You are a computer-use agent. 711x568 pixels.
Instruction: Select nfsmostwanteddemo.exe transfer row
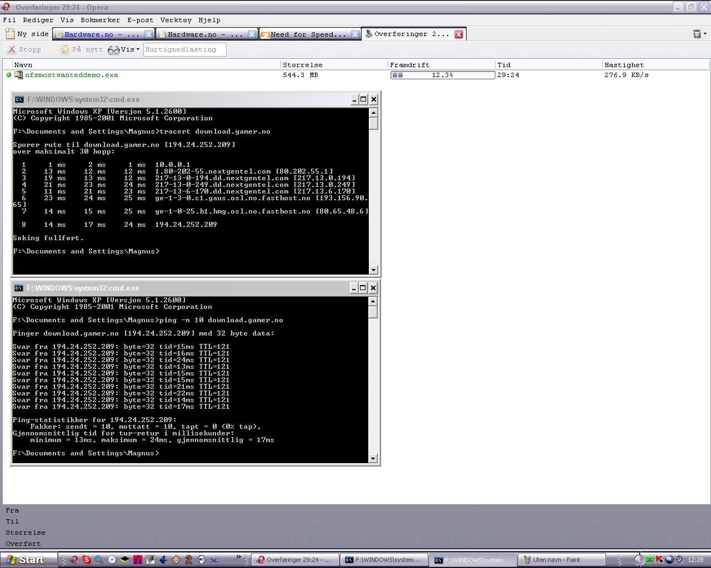pos(355,75)
